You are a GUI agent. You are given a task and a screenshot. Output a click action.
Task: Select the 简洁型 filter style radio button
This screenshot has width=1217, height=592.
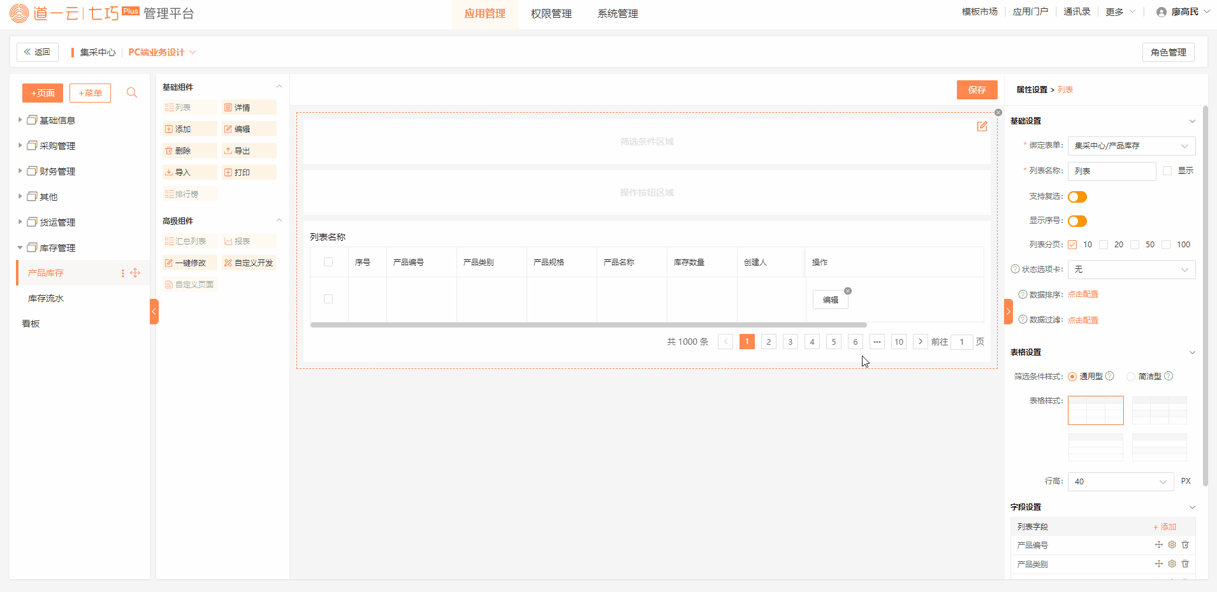(1131, 377)
